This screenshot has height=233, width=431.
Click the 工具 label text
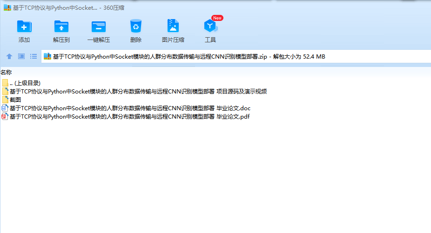click(x=210, y=40)
